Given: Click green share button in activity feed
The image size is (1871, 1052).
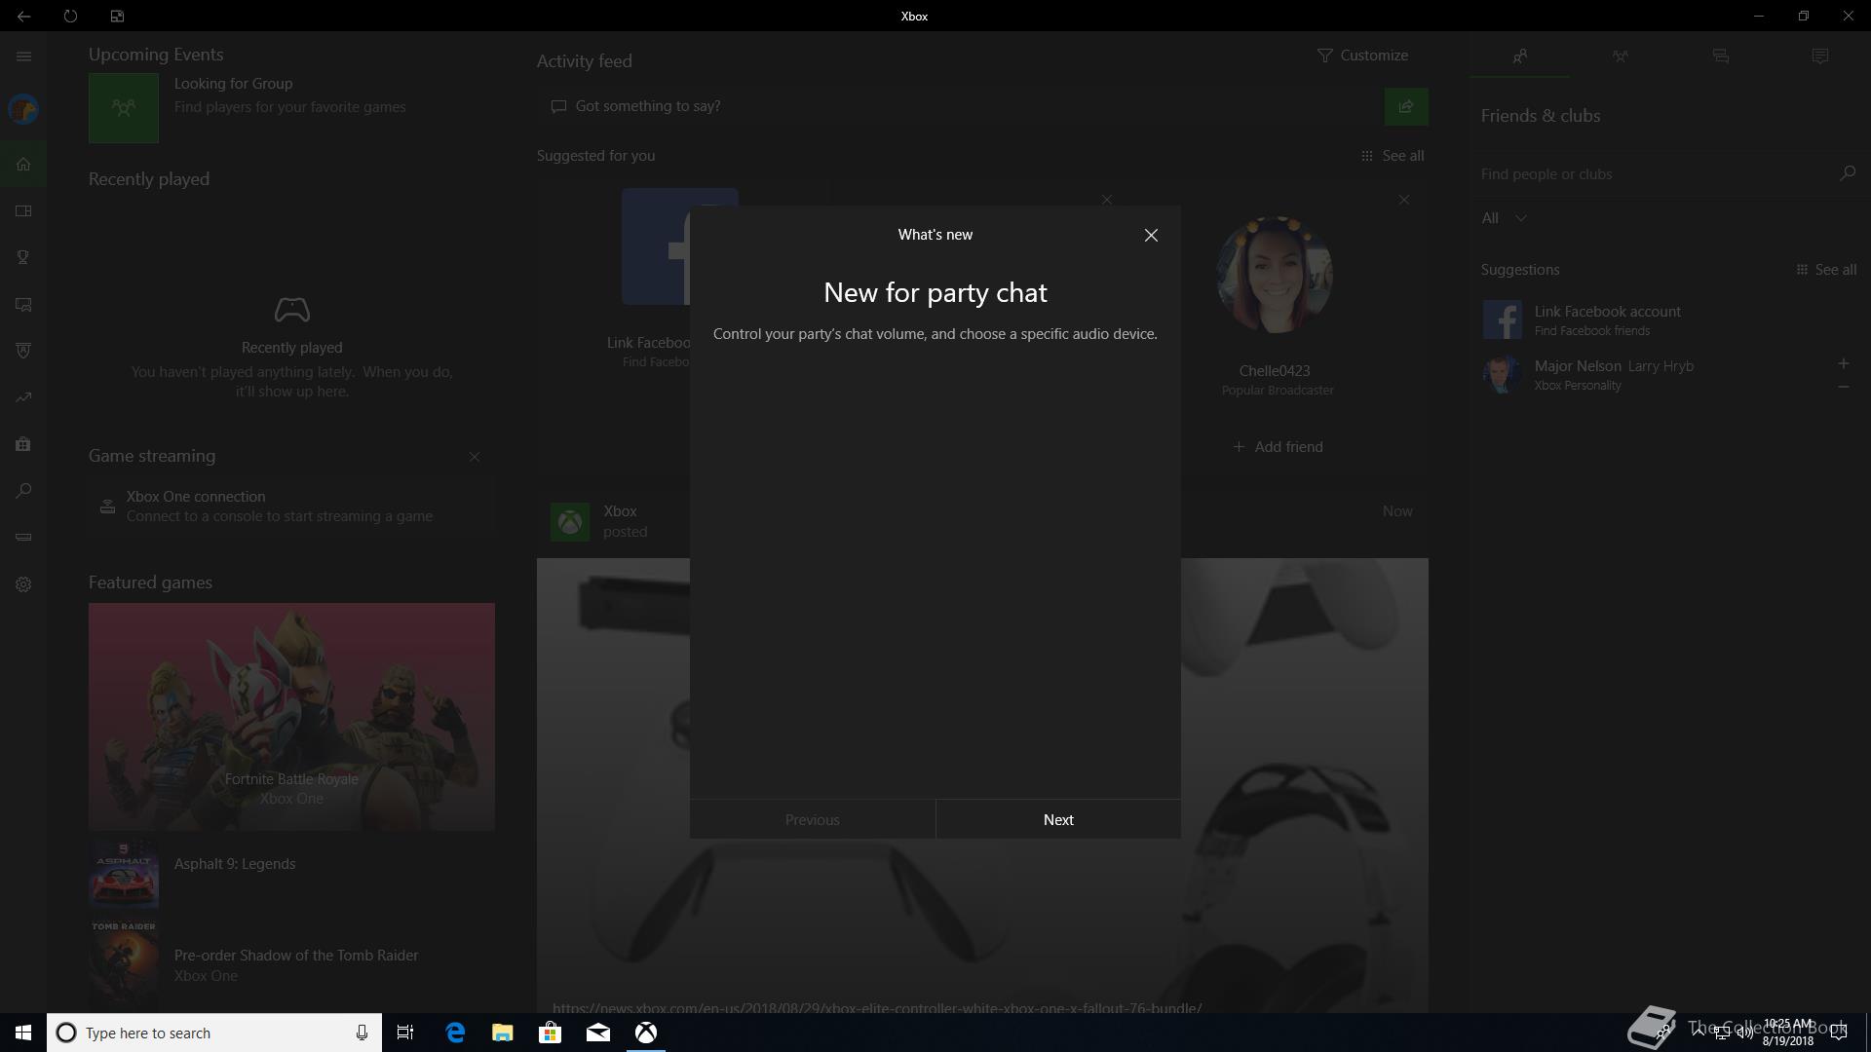Looking at the screenshot, I should [x=1406, y=106].
